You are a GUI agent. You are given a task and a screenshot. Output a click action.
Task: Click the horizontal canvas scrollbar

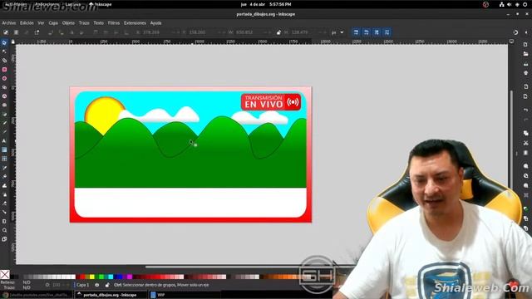[x=251, y=267]
